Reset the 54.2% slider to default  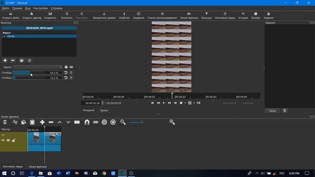click(65, 73)
